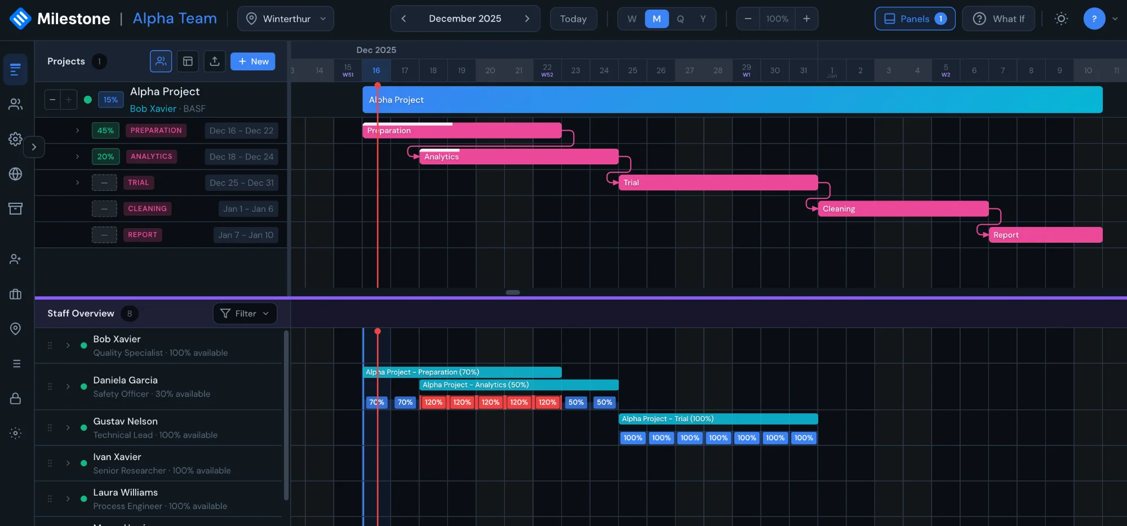
Task: Toggle light mode with the sun icon
Action: 1062,19
